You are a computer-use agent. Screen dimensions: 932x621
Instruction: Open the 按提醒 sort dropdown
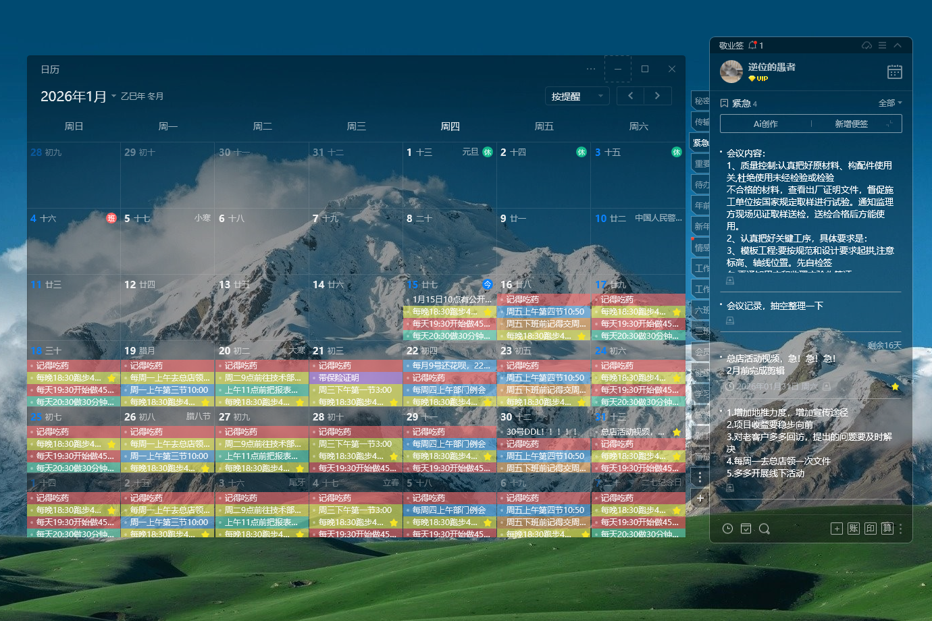(577, 96)
